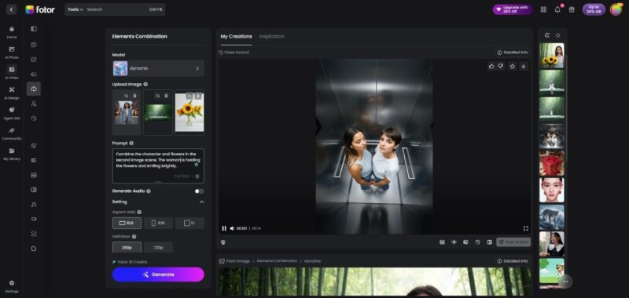Open the Home section in left navigation
The width and height of the screenshot is (629, 298).
(12, 32)
